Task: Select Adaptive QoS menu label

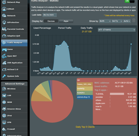Action: 14,36
